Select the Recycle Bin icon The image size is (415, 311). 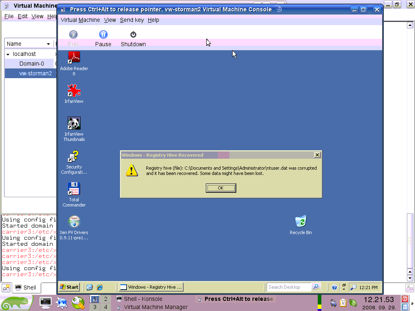point(301,222)
